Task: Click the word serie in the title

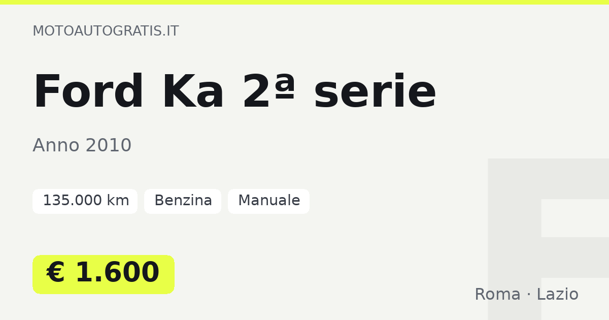Action: (x=375, y=92)
